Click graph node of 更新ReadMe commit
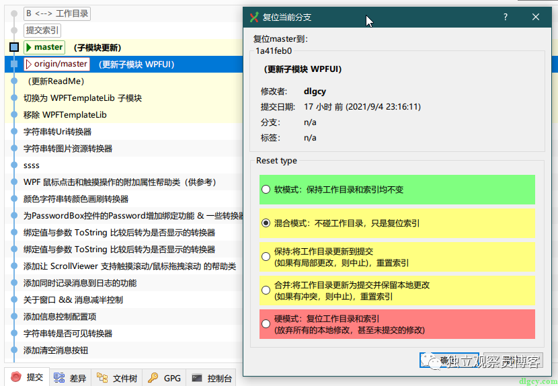The width and height of the screenshot is (558, 386). click(14, 81)
